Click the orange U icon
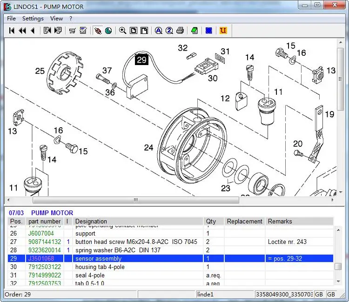This screenshot has height=302, width=349. [223, 31]
